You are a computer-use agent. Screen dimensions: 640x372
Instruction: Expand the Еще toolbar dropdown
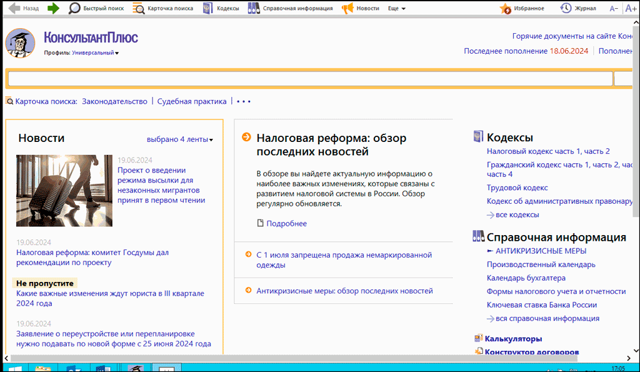coord(397,8)
